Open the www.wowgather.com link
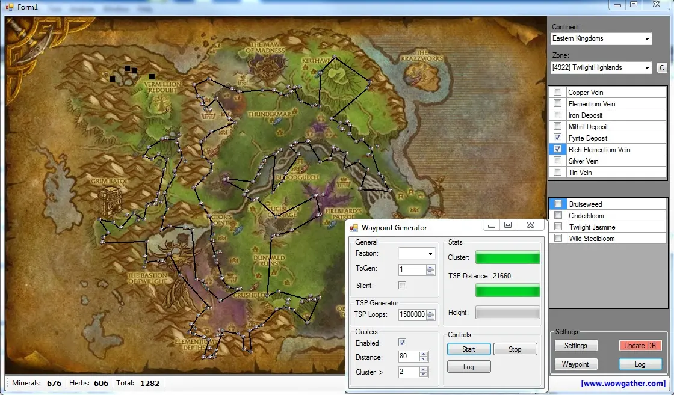The image size is (674, 395). 623,383
